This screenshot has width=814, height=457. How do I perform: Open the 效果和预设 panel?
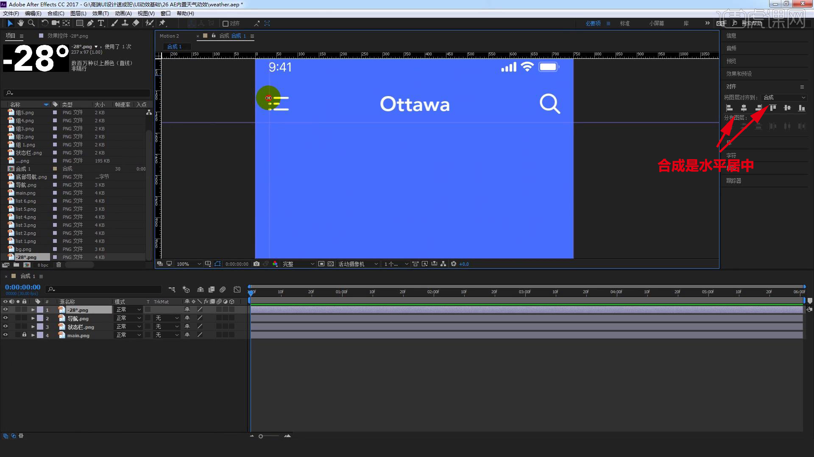click(x=739, y=74)
